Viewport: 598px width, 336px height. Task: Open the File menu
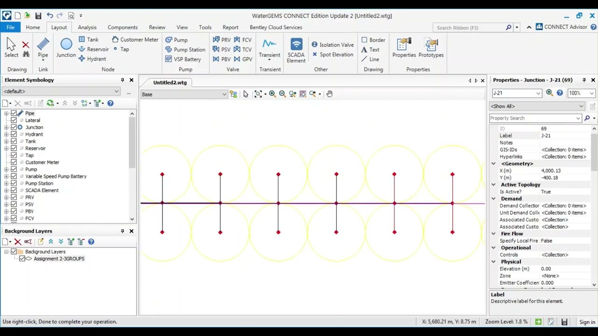(x=10, y=27)
